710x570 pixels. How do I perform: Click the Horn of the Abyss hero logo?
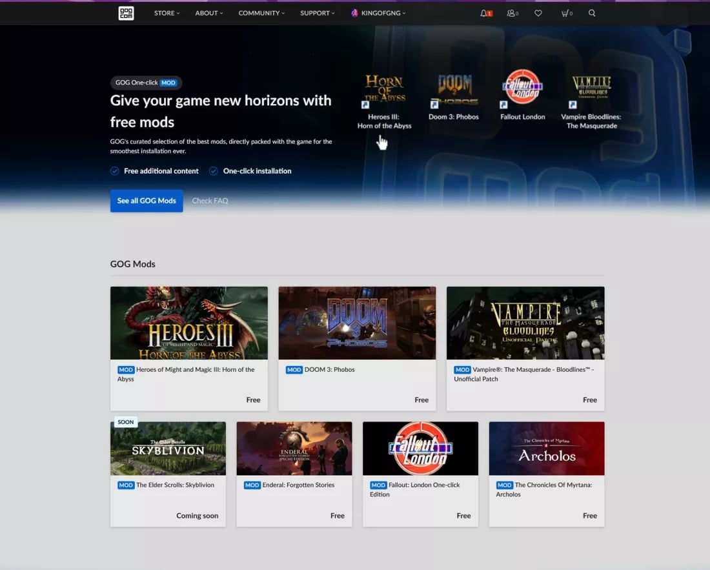(385, 88)
